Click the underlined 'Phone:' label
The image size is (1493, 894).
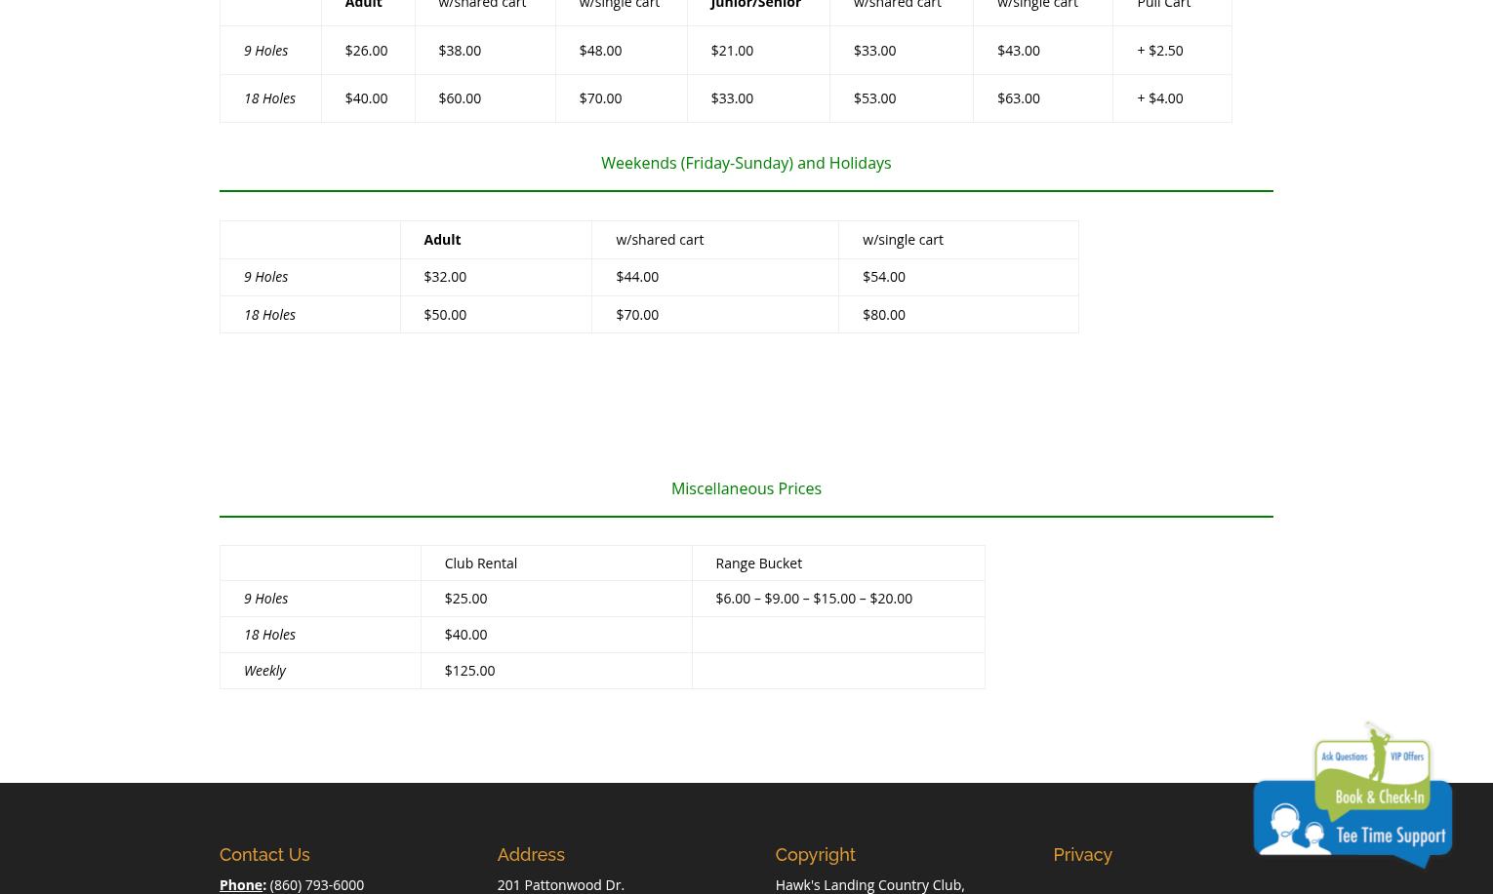click(x=242, y=884)
